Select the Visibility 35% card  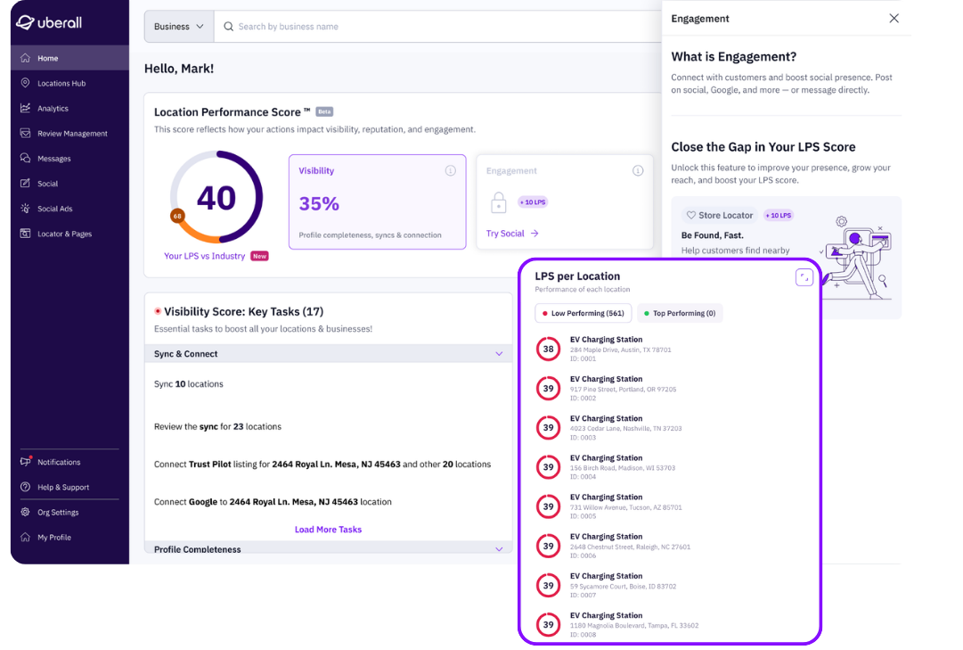coord(377,202)
